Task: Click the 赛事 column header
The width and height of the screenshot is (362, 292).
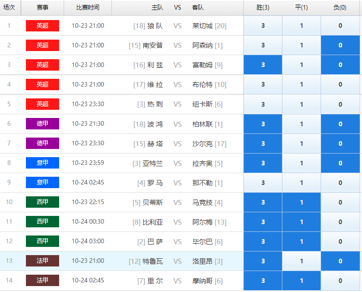Action: point(42,8)
